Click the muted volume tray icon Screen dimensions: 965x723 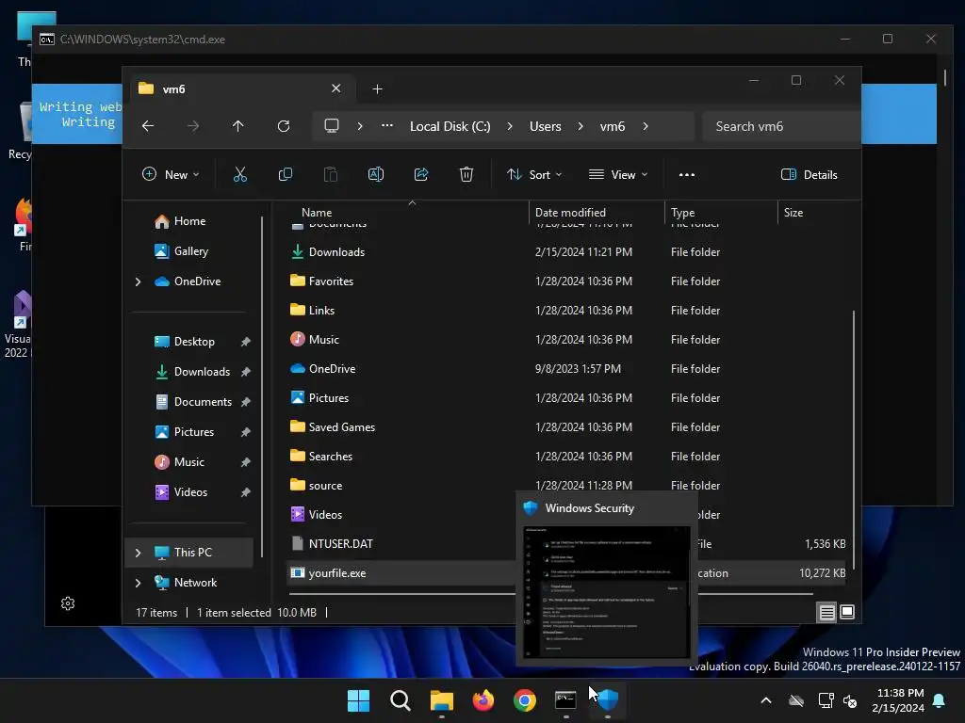850,700
